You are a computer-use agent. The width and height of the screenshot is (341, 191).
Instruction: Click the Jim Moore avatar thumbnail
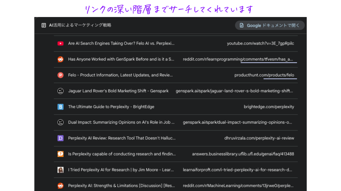click(61, 170)
